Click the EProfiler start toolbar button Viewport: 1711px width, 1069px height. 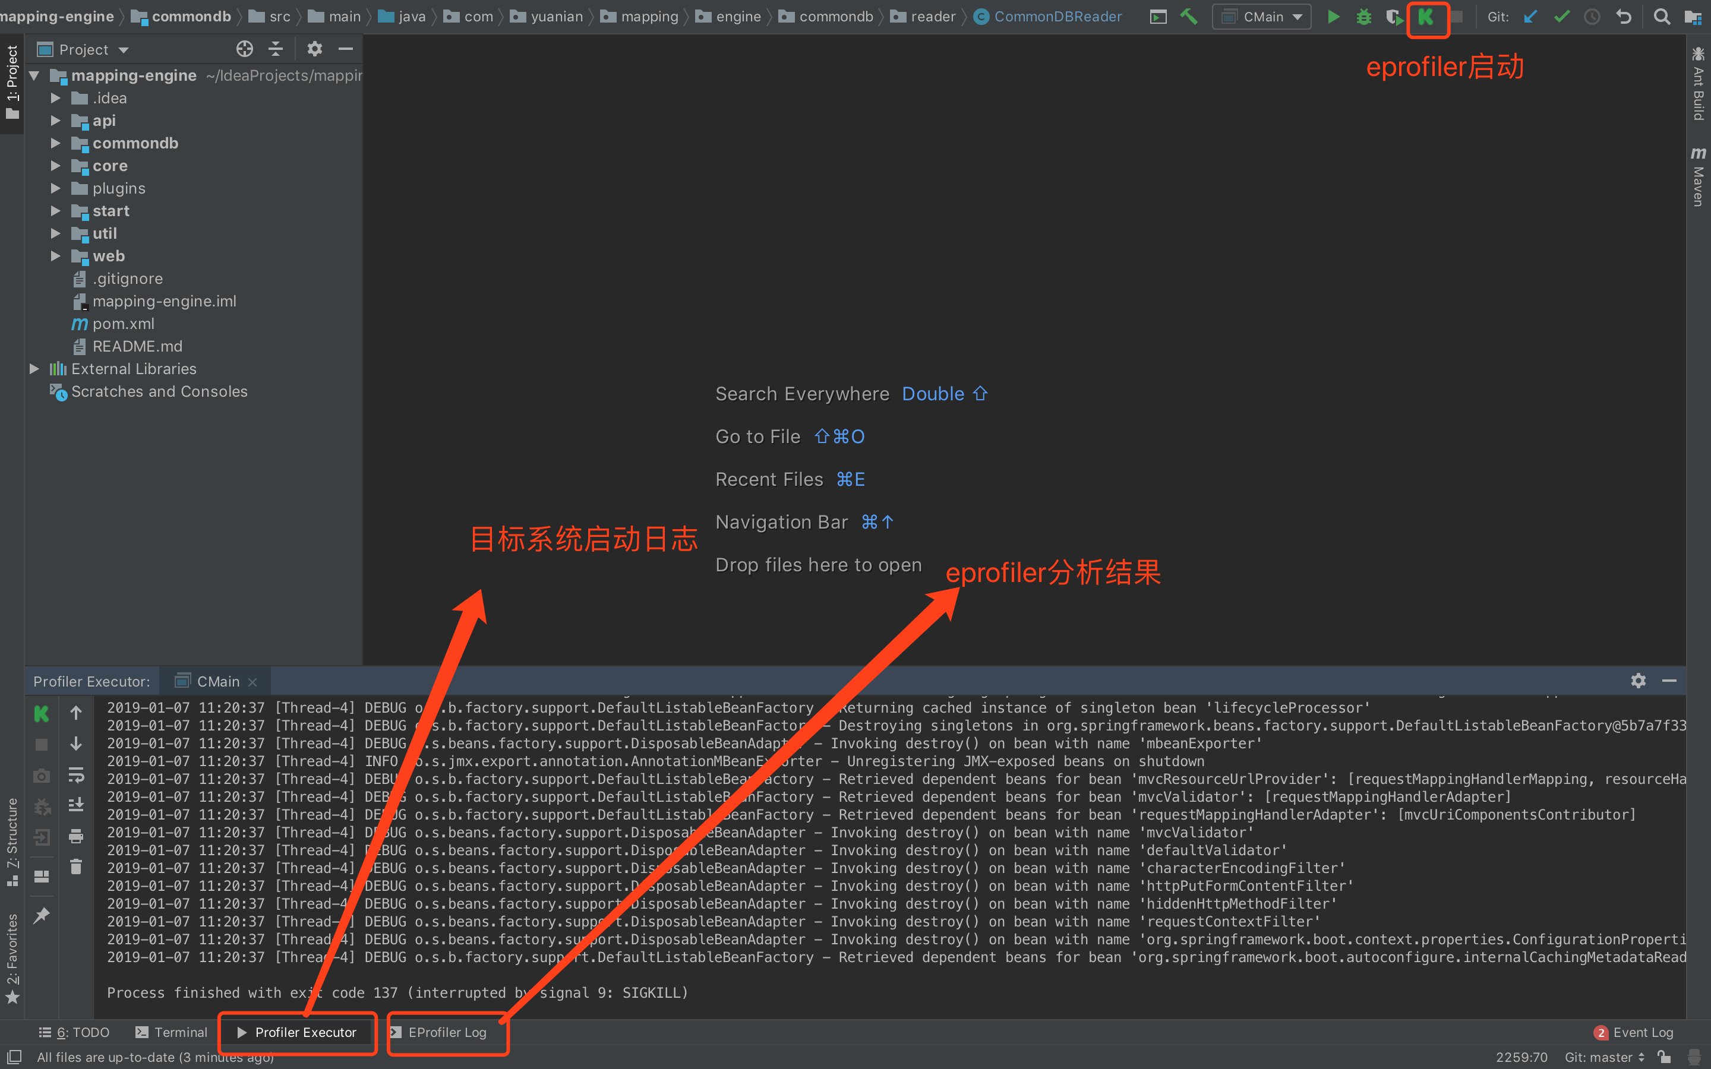pyautogui.click(x=1426, y=17)
